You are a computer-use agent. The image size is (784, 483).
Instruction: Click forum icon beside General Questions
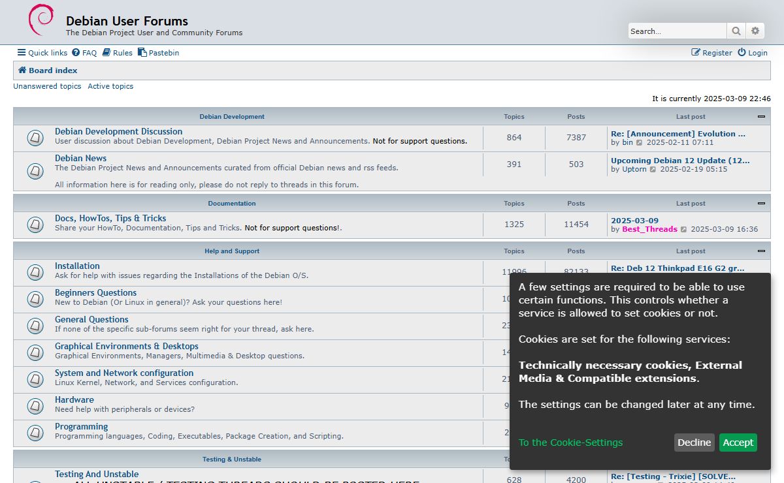tap(35, 326)
